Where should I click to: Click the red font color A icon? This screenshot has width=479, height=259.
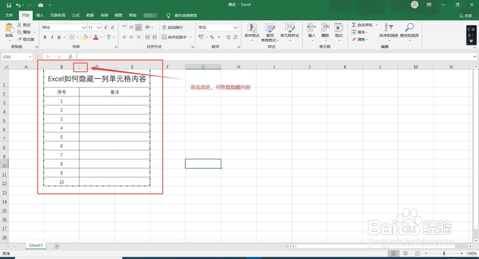click(x=96, y=37)
